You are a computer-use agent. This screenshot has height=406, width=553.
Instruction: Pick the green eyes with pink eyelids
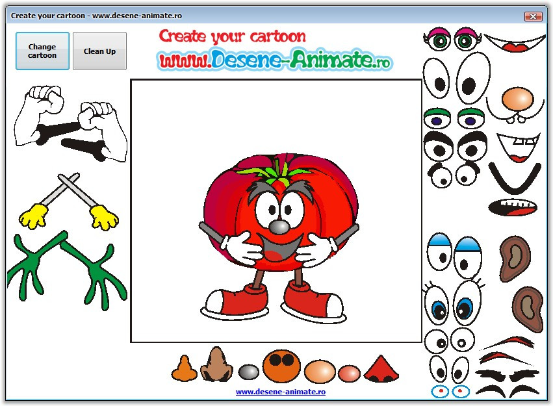coord(452,39)
